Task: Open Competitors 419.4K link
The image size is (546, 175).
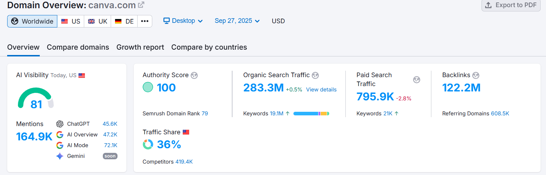Action: [x=184, y=162]
